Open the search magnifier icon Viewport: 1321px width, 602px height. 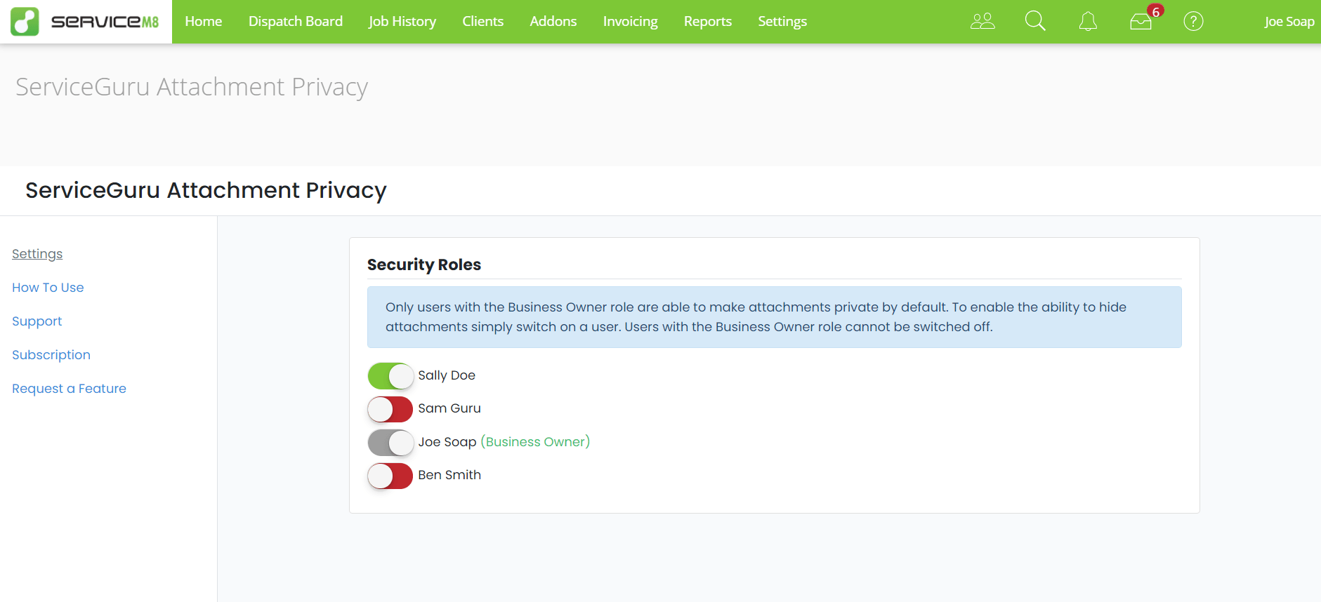(1035, 21)
